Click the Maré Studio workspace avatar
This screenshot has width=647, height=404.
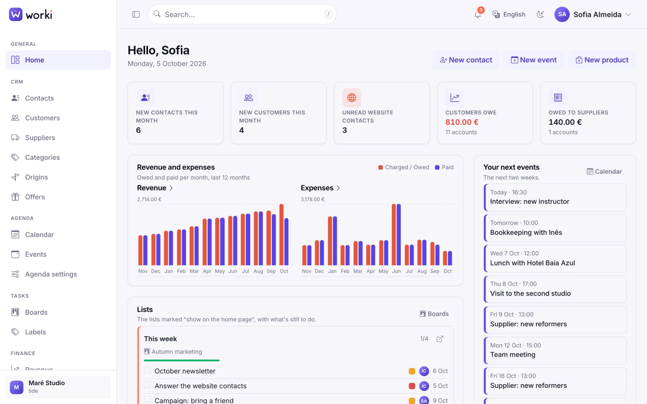[x=17, y=387]
